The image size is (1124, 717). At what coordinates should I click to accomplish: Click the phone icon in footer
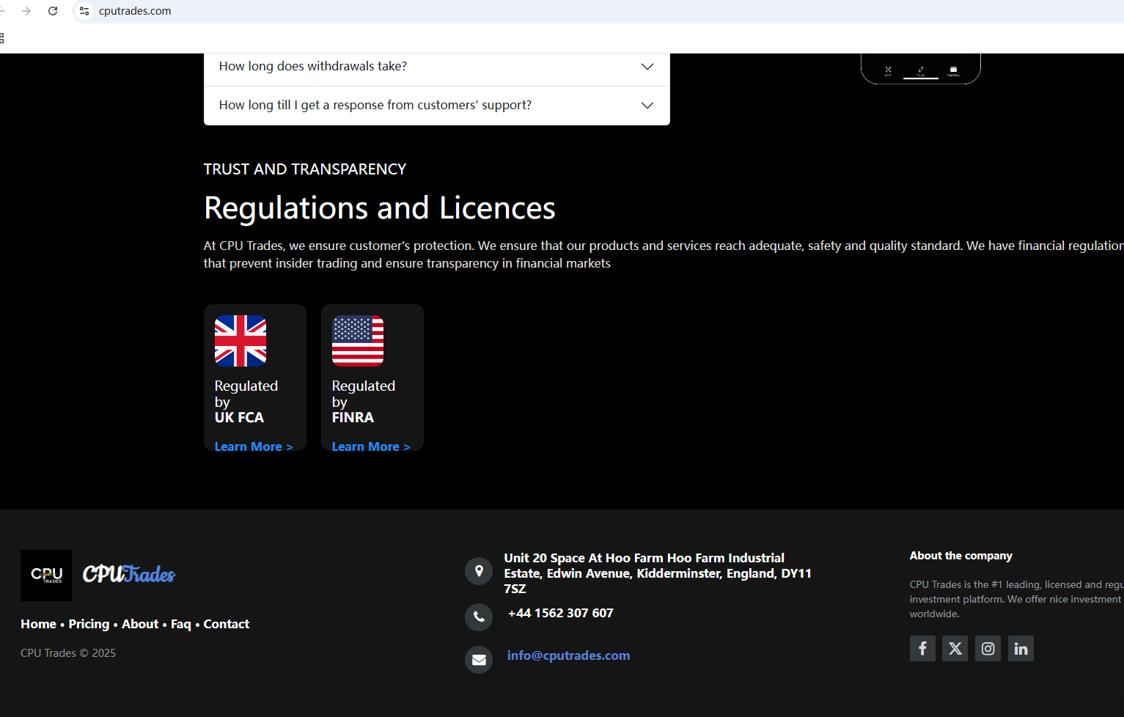tap(479, 617)
